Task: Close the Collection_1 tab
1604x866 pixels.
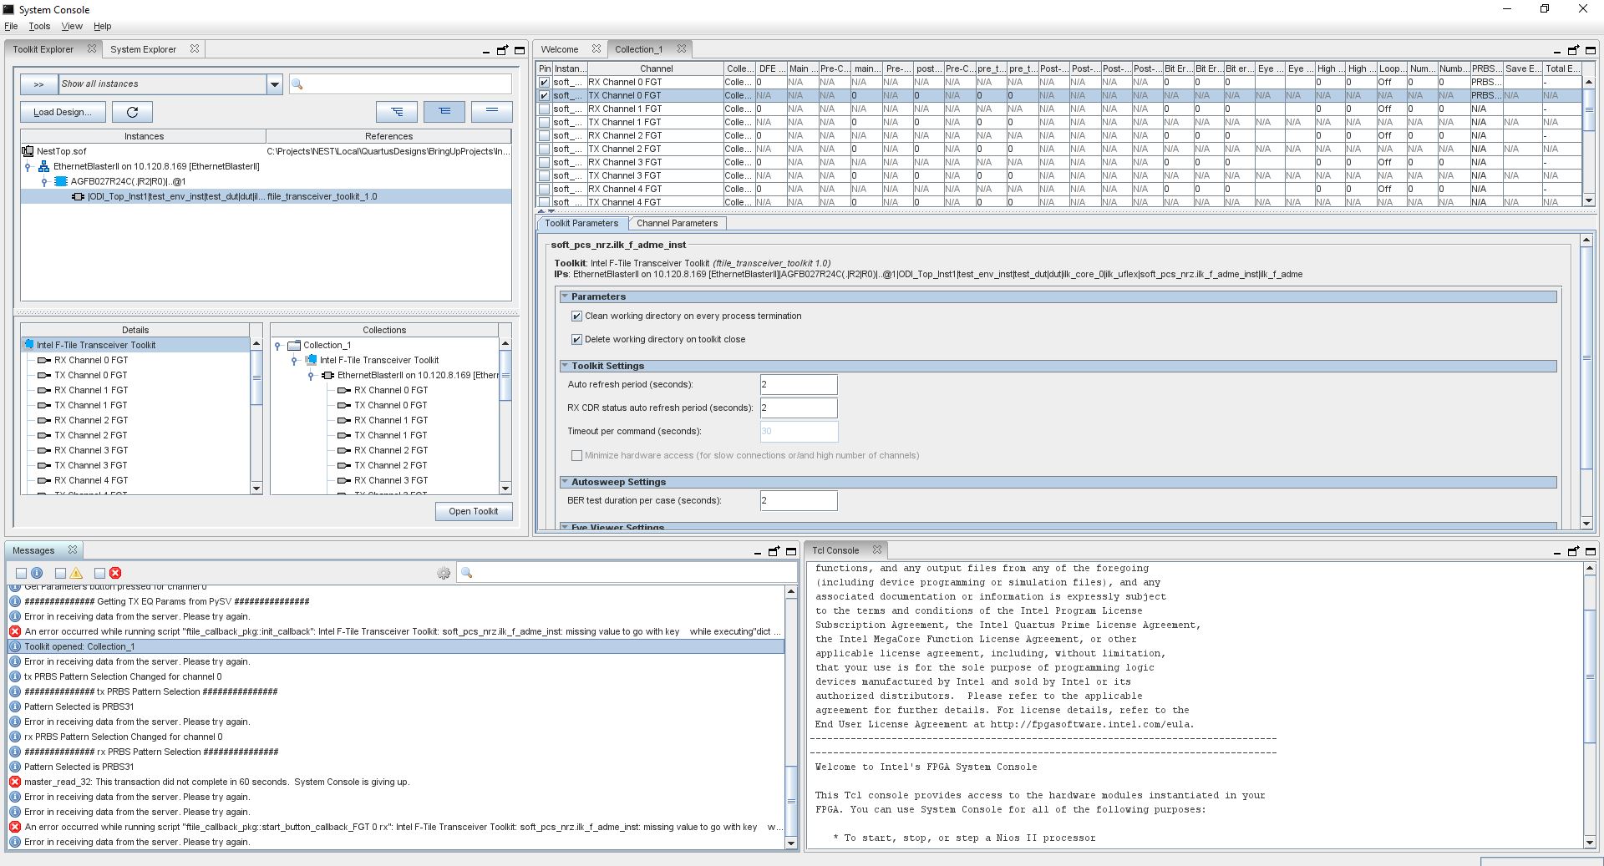Action: 682,48
